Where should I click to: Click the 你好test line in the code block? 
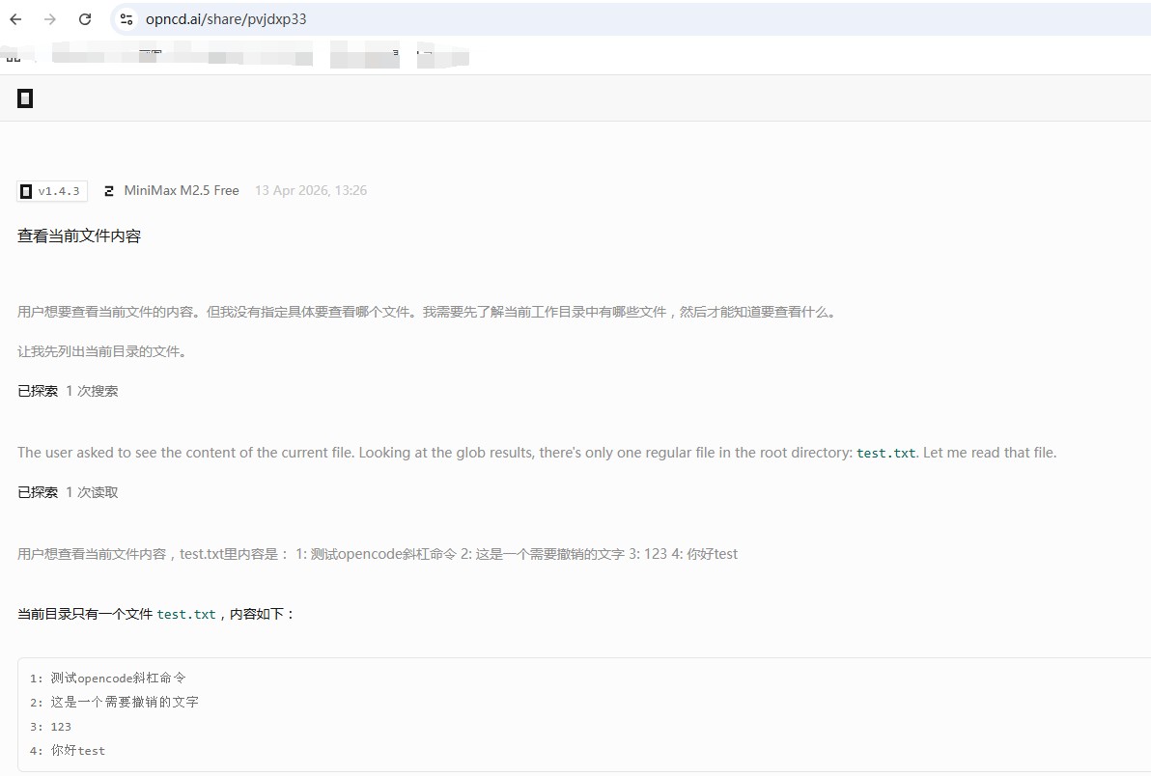[x=69, y=750]
